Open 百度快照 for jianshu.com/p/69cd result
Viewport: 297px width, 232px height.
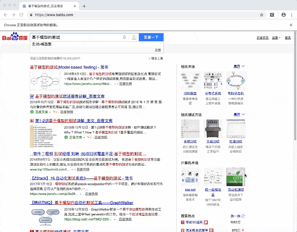point(125,84)
